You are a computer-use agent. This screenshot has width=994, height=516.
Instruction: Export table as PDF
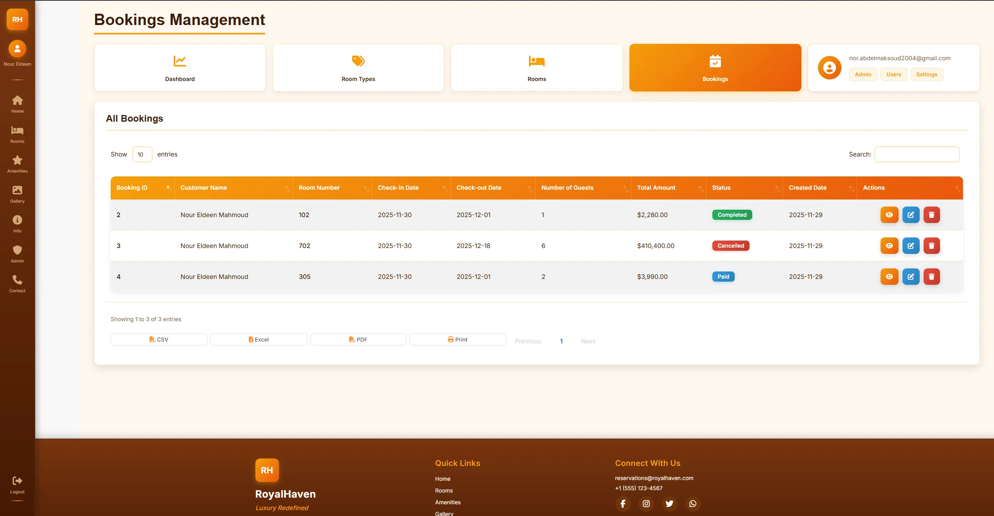point(358,340)
